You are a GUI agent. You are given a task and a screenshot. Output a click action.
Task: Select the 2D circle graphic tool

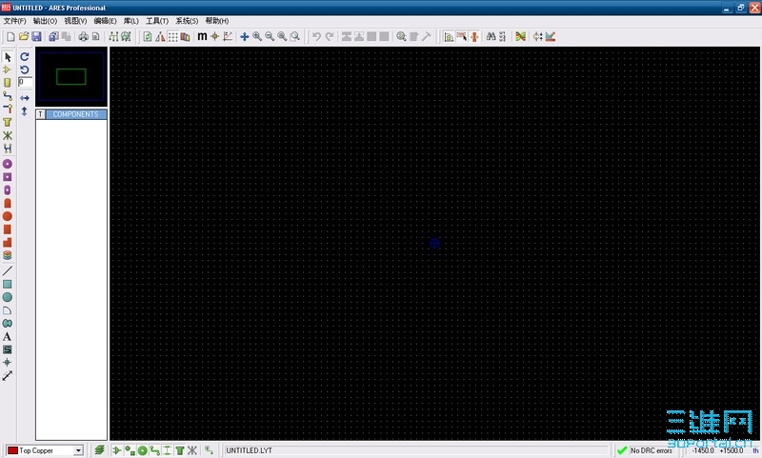(x=8, y=297)
